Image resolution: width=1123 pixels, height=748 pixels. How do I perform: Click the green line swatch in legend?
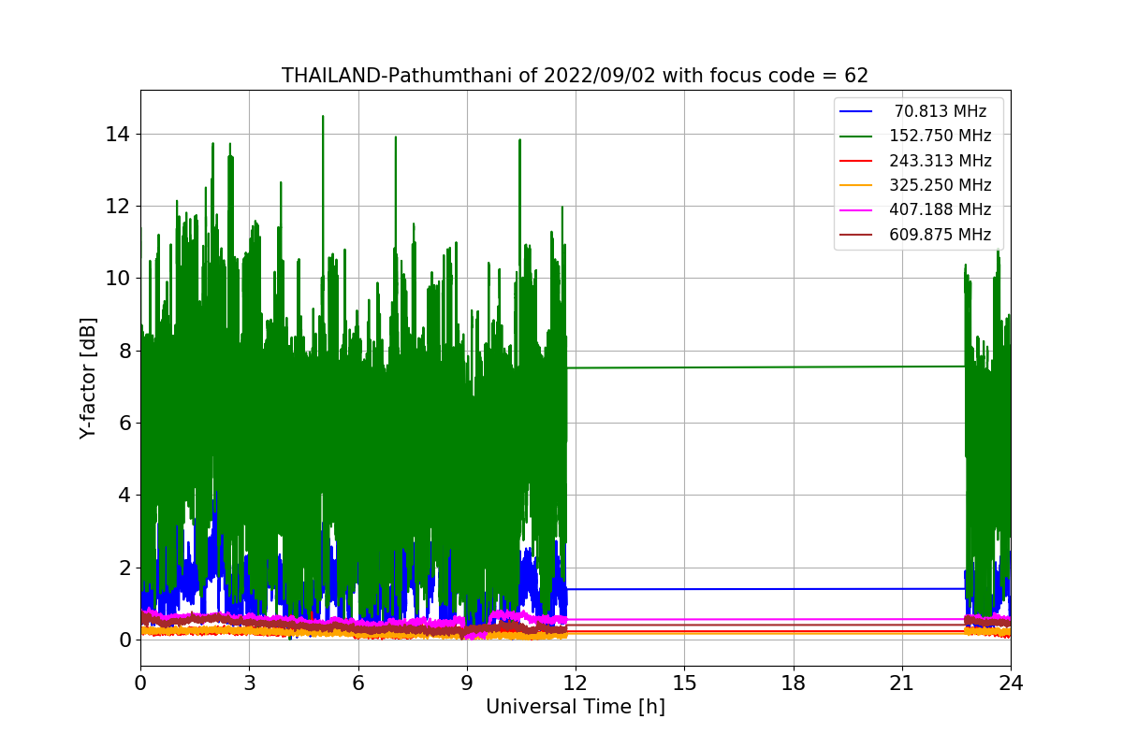pyautogui.click(x=856, y=137)
